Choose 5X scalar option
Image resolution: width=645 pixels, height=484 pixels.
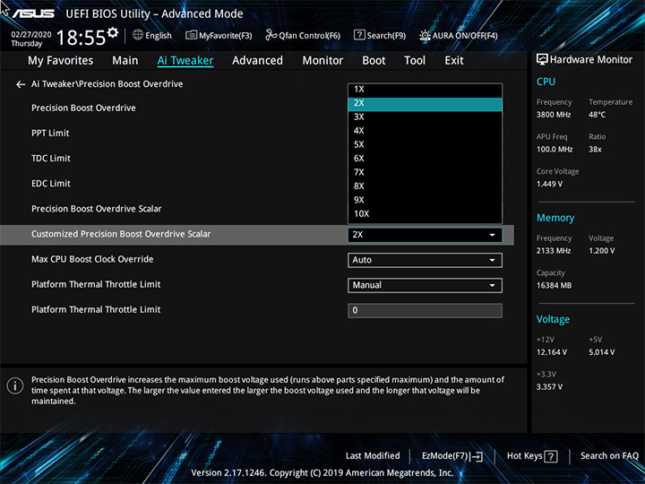[425, 145]
